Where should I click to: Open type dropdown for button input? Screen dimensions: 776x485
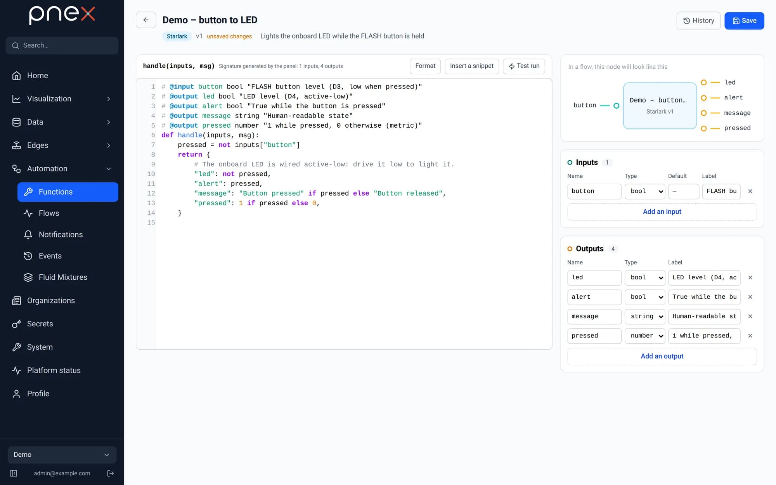[x=645, y=191]
